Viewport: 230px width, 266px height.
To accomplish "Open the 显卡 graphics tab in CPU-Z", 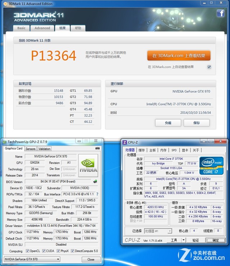I will pyautogui.click(x=185, y=150).
